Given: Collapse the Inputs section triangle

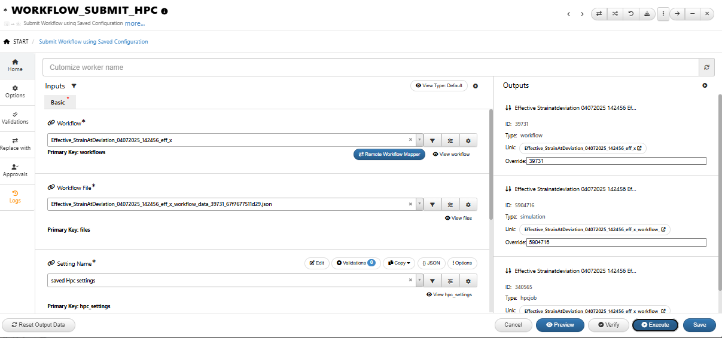Looking at the screenshot, I should 74,86.
